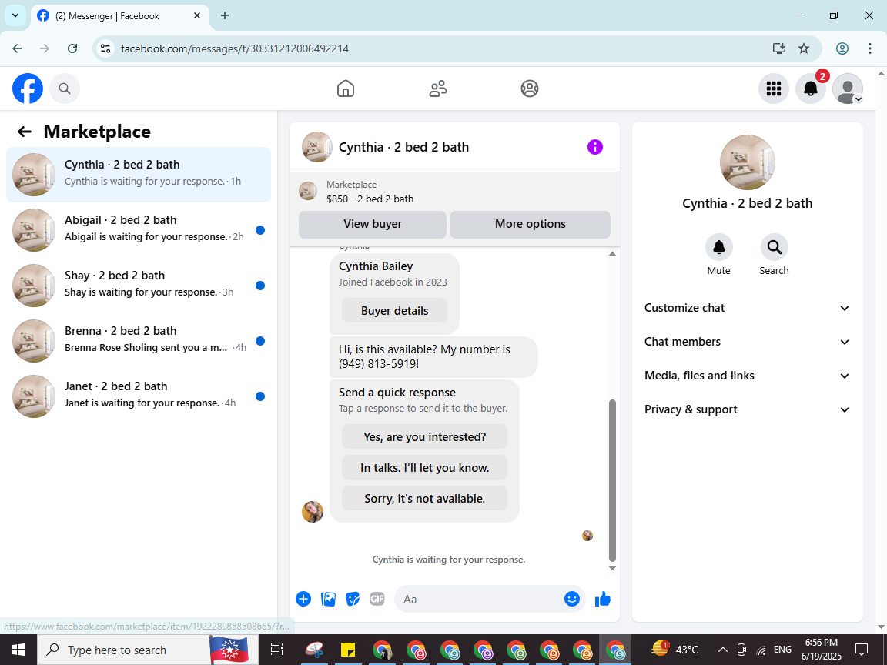
Task: Show hidden system tray icons
Action: [722, 650]
